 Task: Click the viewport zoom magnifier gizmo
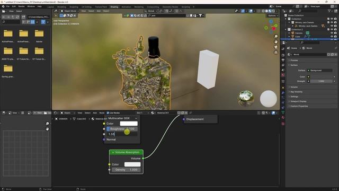pyautogui.click(x=276, y=37)
